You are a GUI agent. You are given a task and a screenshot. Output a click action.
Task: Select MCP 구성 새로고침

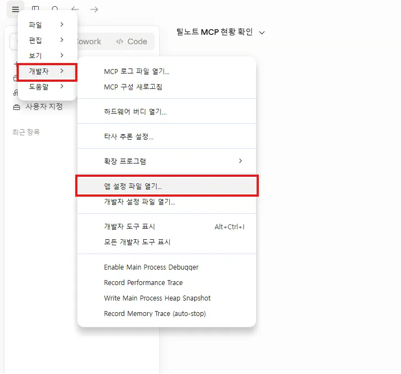(x=166, y=87)
